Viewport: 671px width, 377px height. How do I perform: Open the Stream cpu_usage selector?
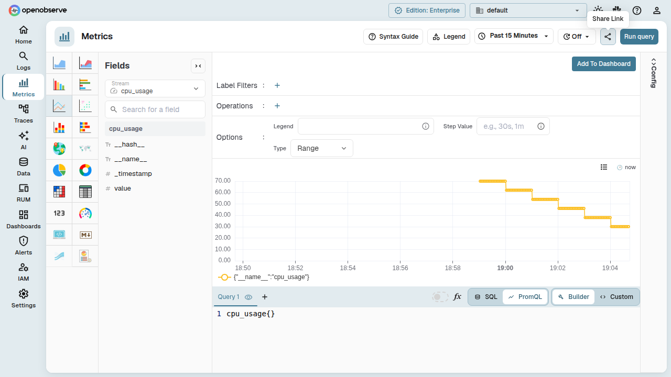[x=155, y=88]
